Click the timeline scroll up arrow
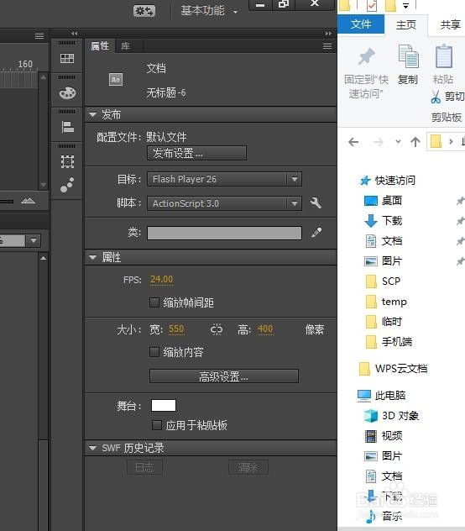Viewport: 465px width, 531px height. [x=44, y=77]
